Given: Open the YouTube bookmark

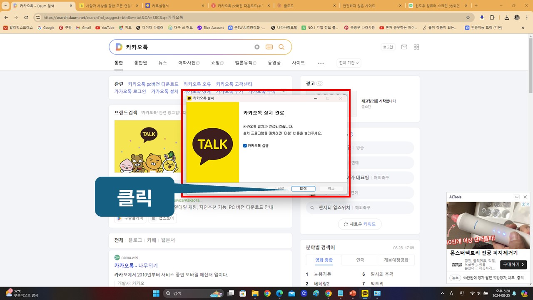Looking at the screenshot, I should click(105, 28).
